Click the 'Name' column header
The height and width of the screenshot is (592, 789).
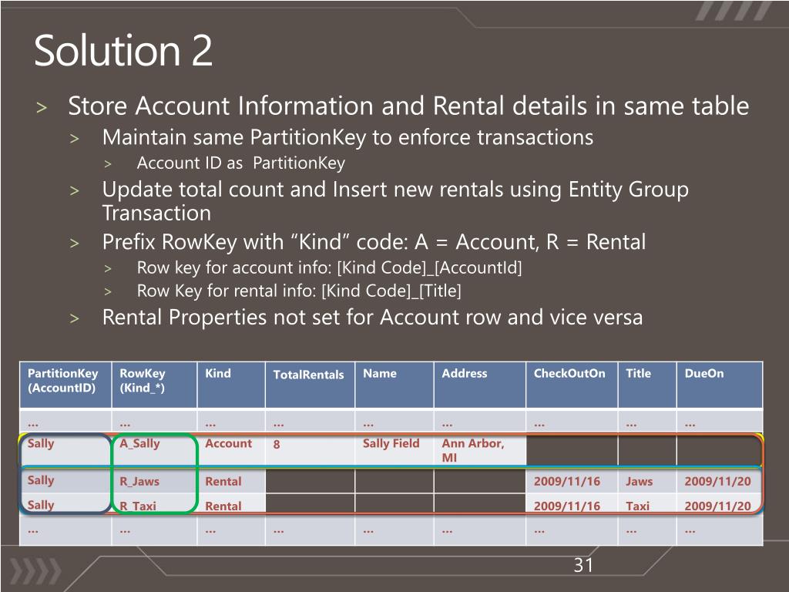pos(394,385)
